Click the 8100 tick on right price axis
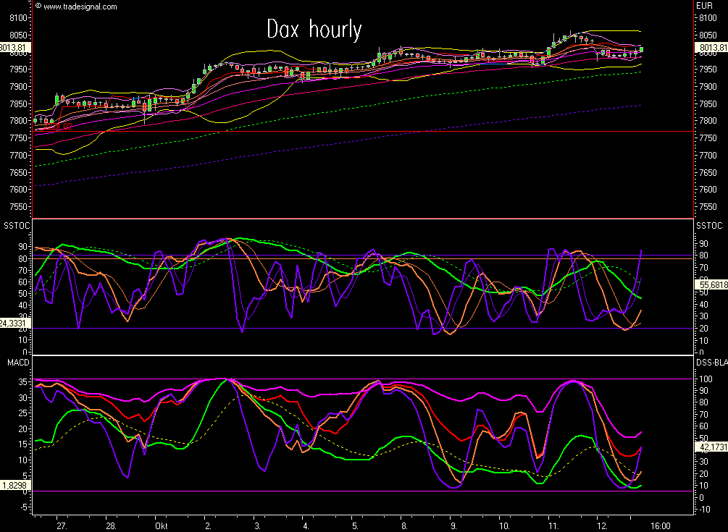Viewport: 728px width, 532px height. coord(706,18)
